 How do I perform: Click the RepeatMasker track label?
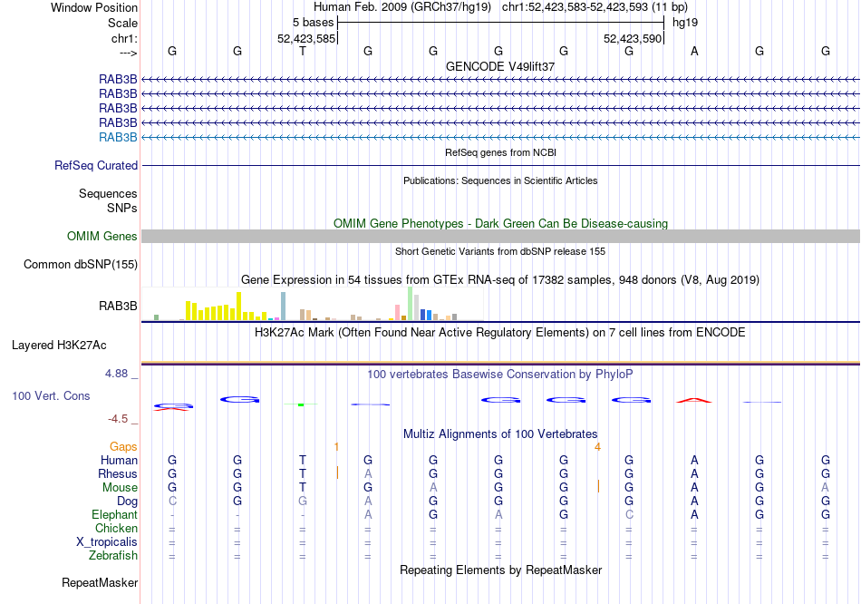pyautogui.click(x=100, y=582)
